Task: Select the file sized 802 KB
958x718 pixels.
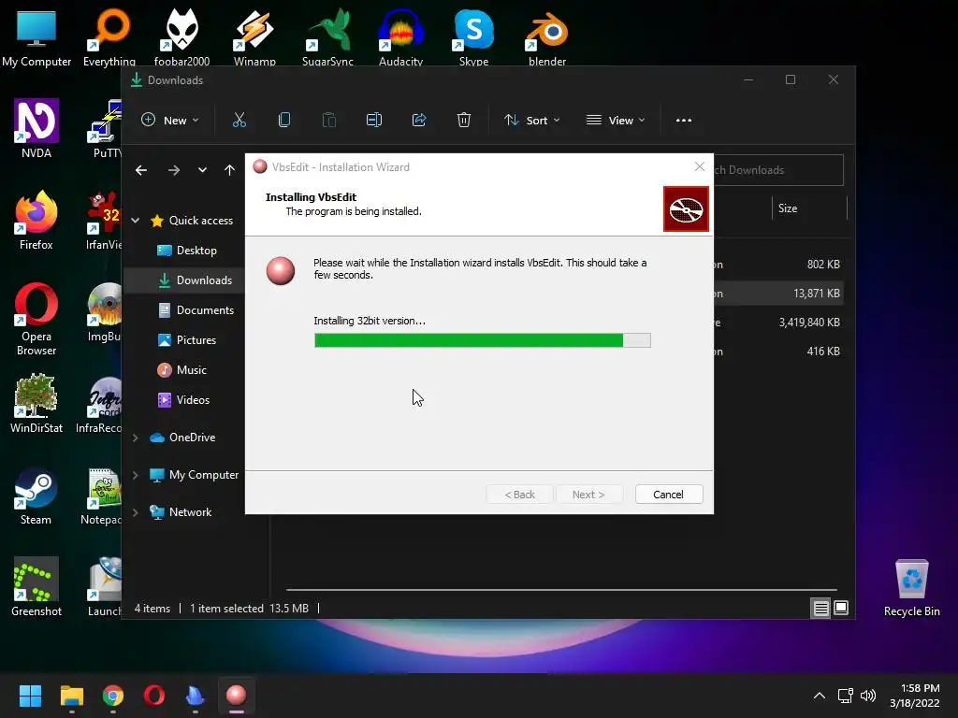Action: point(781,265)
